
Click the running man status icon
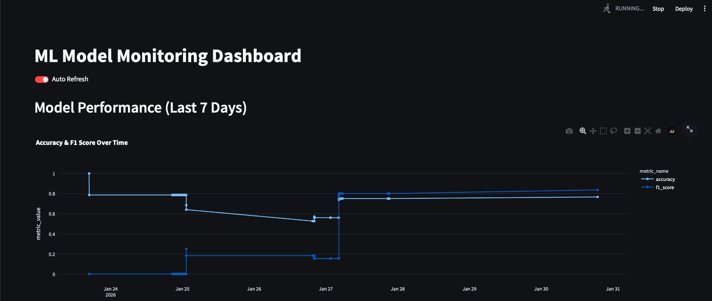[x=607, y=9]
